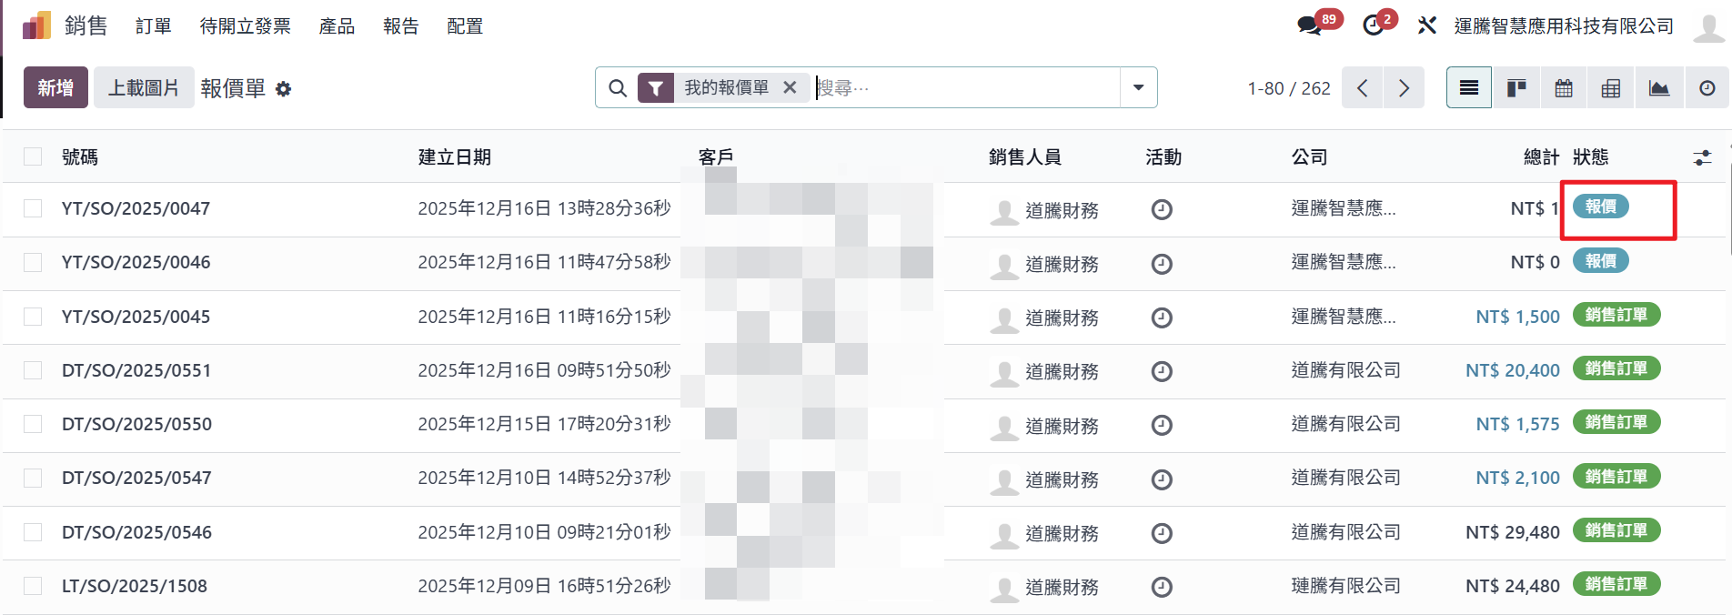Open the graph chart view
1732x615 pixels.
[x=1658, y=88]
